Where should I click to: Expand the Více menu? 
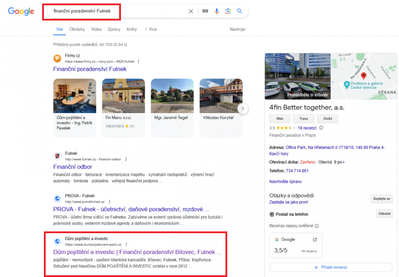click(x=151, y=29)
